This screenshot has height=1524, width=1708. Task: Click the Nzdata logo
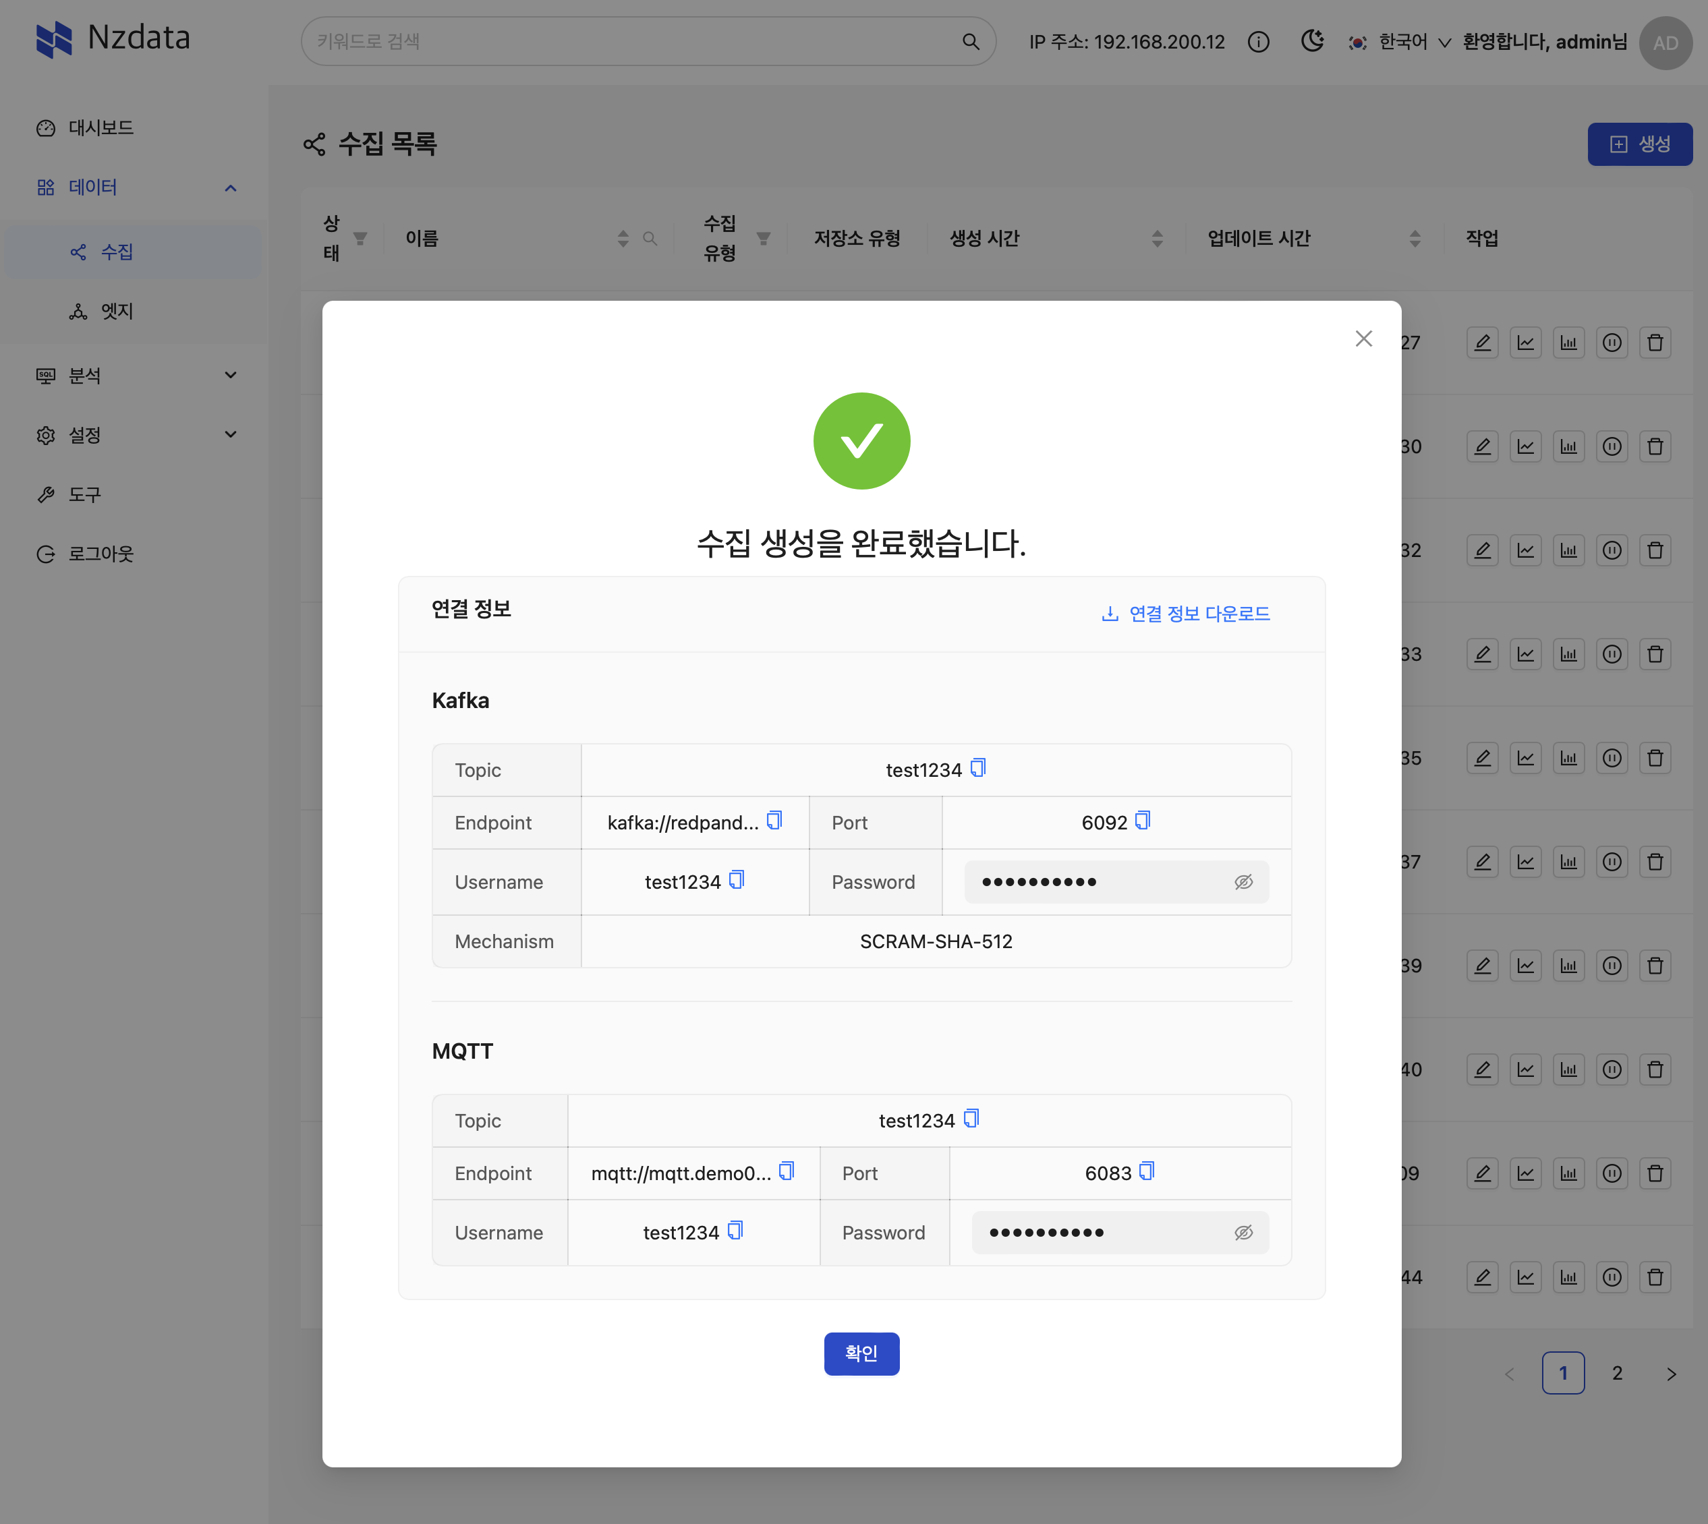pos(113,38)
